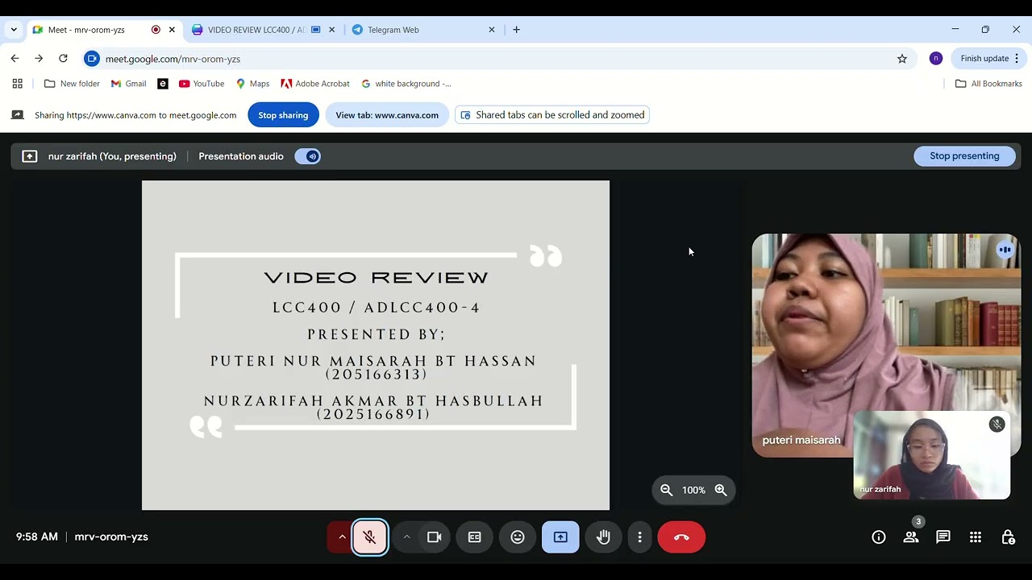This screenshot has height=580, width=1032.
Task: Close the Meet browser tab
Action: (172, 30)
